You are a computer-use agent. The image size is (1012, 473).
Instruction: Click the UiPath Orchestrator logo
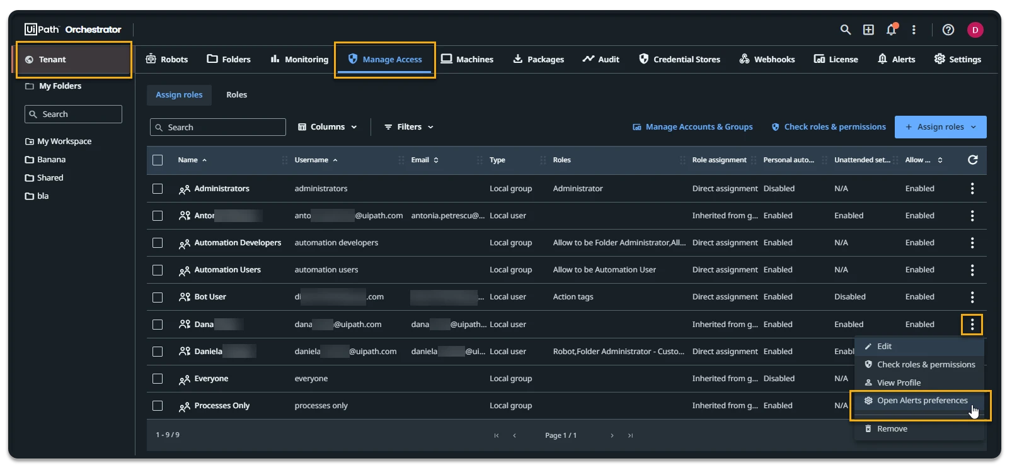73,29
